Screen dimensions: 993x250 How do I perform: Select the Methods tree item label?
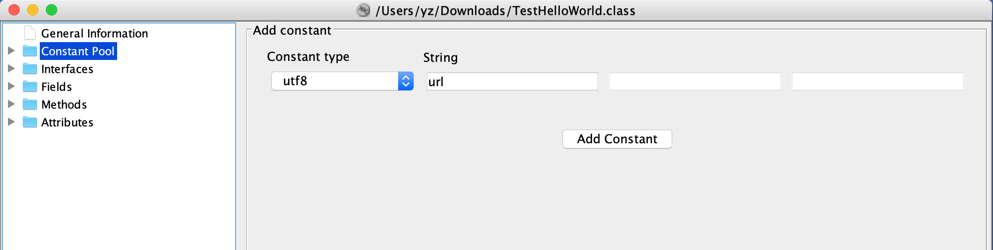64,104
